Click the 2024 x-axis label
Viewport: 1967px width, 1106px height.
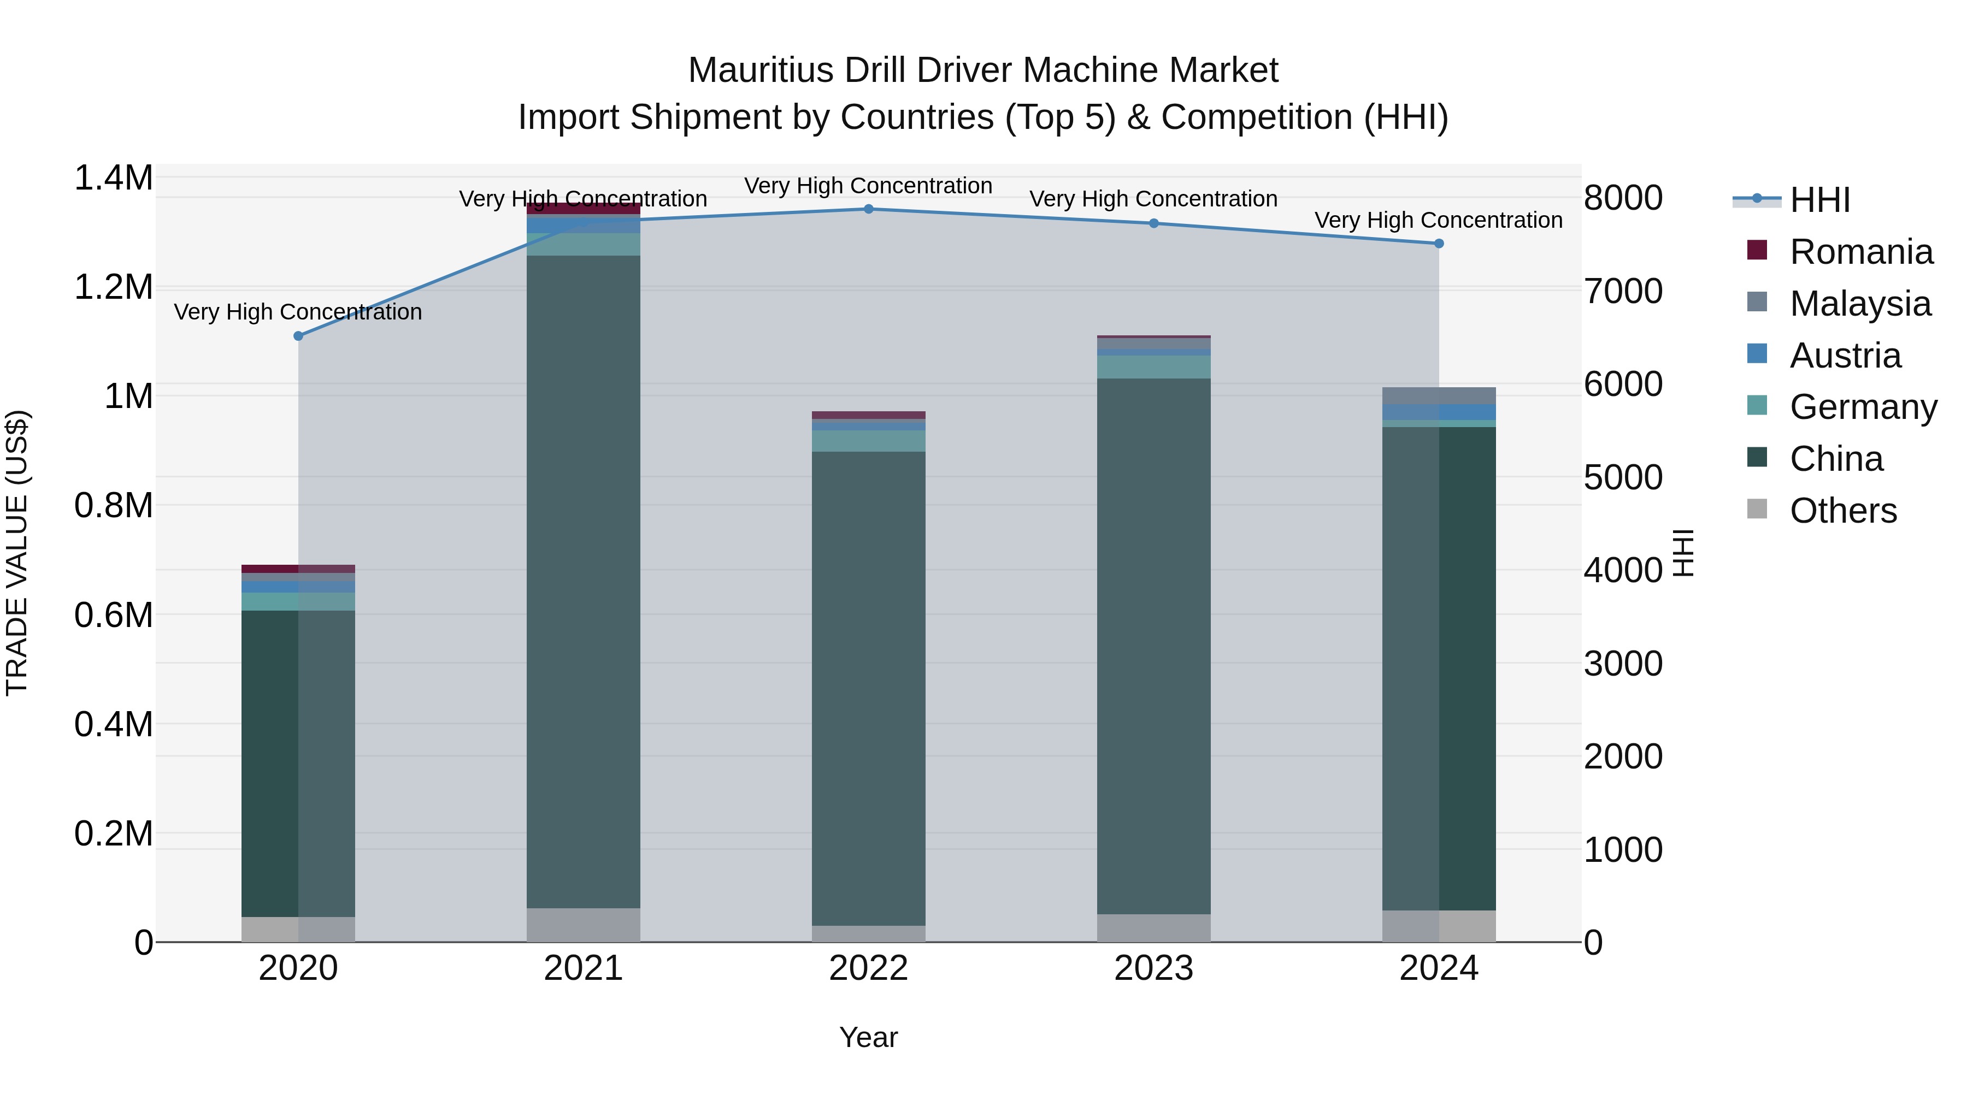(x=1439, y=968)
